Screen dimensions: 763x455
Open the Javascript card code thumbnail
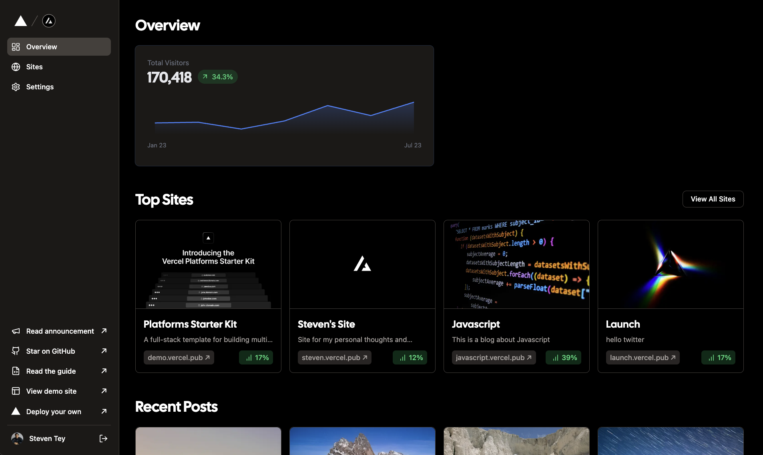pos(516,264)
